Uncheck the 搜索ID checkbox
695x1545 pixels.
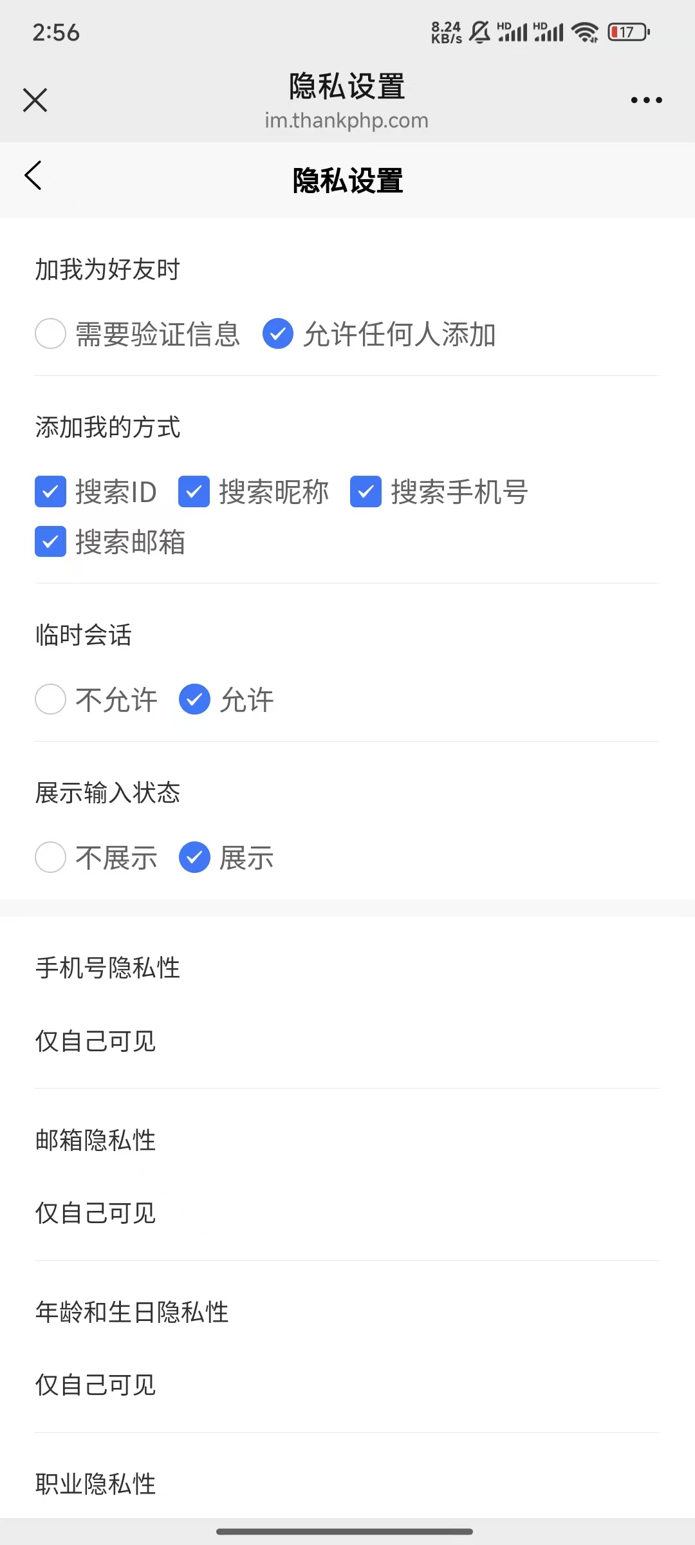[x=51, y=492]
